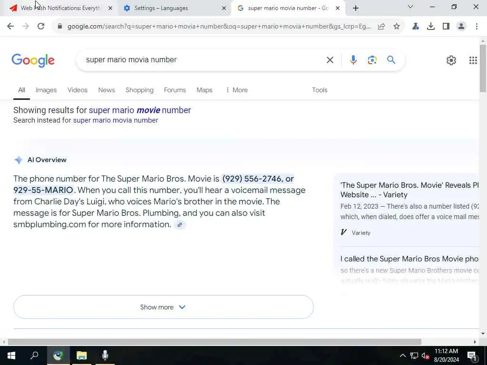Open the Windows Start menu
The width and height of the screenshot is (487, 365).
click(x=11, y=355)
